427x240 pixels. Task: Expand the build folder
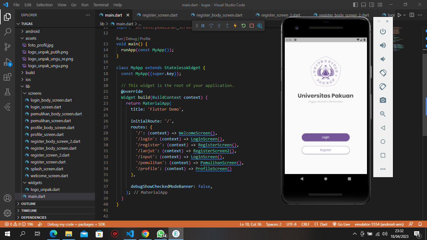(55, 72)
